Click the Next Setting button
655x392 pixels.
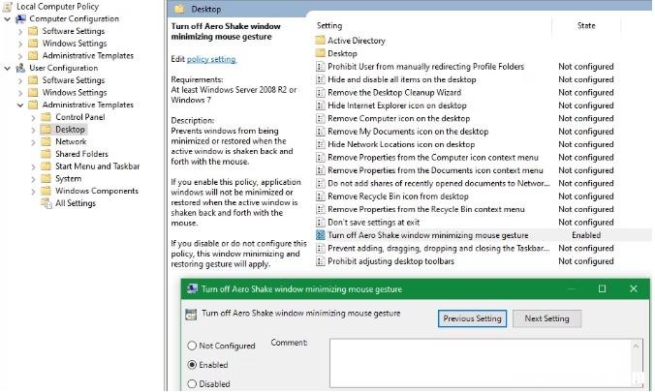click(546, 318)
